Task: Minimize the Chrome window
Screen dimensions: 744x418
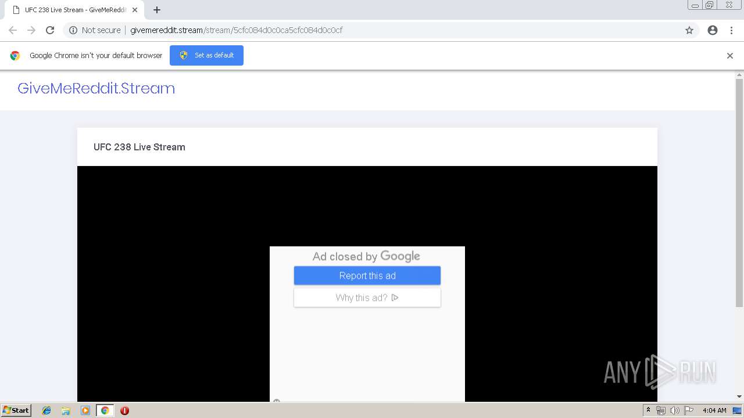Action: tap(695, 5)
